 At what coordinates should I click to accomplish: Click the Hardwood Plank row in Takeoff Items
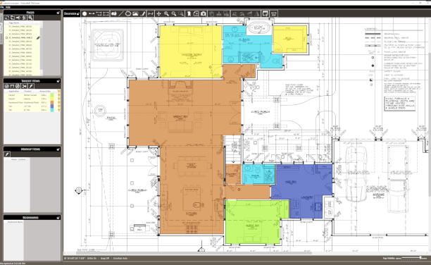tap(32, 102)
